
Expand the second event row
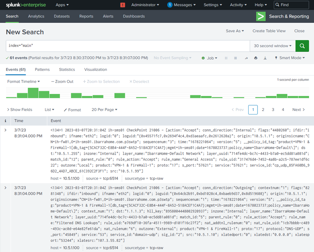click(x=5, y=188)
